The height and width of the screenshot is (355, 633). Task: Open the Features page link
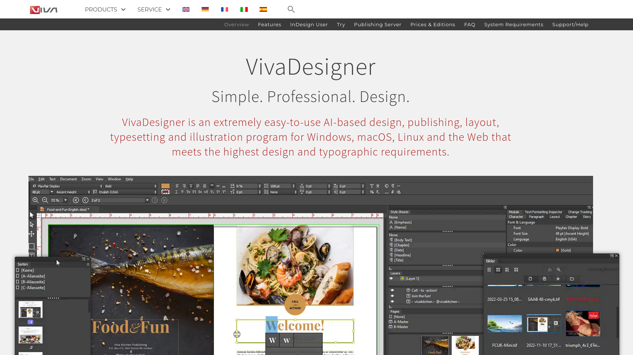270,24
